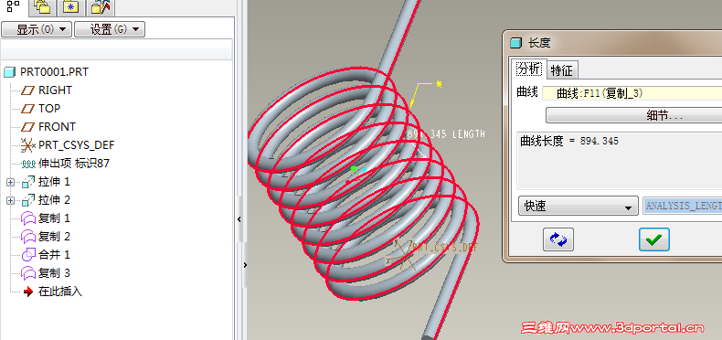Click the 长度 dialog icon
The width and height of the screenshot is (722, 340).
[x=516, y=43]
